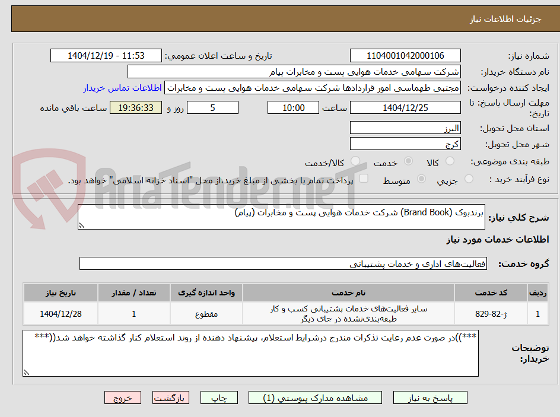Image resolution: width=560 pixels, height=417 pixels.
Task: Select the متوسط purchase type radio
Action: [x=421, y=179]
